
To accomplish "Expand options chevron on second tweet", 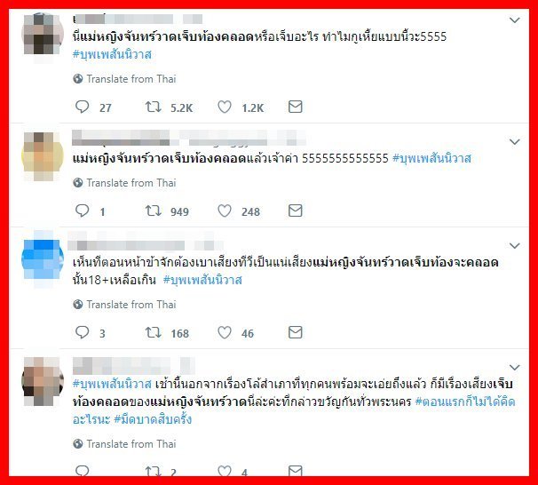I will 514,142.
